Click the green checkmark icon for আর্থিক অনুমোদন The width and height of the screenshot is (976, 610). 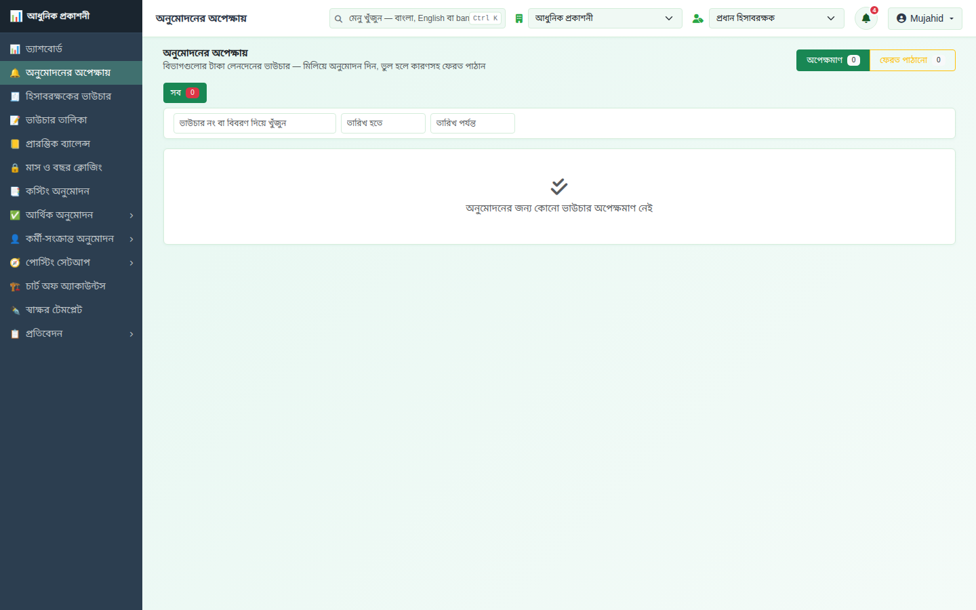point(15,215)
